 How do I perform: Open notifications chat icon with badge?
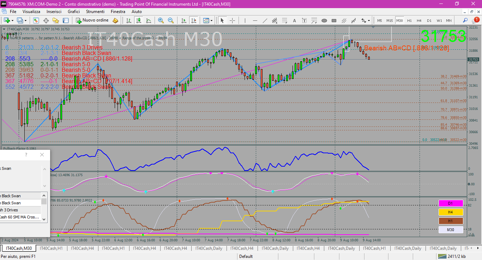(475, 20)
